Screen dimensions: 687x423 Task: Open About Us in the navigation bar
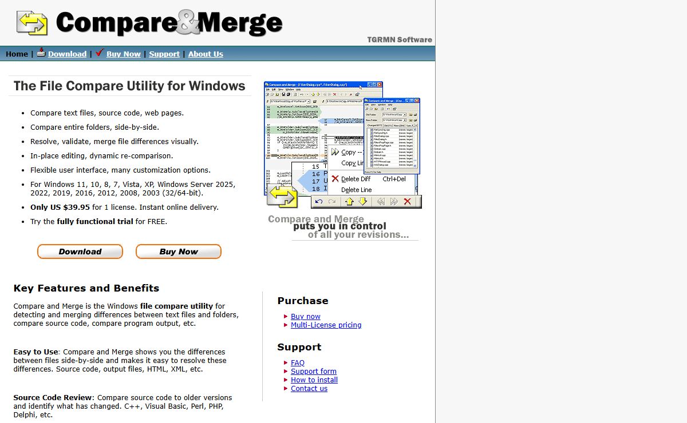point(206,54)
